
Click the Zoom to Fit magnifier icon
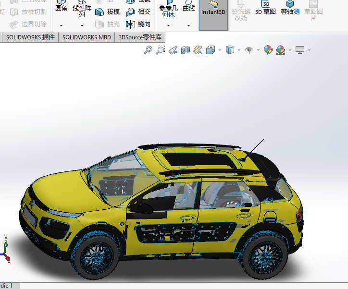(x=148, y=50)
